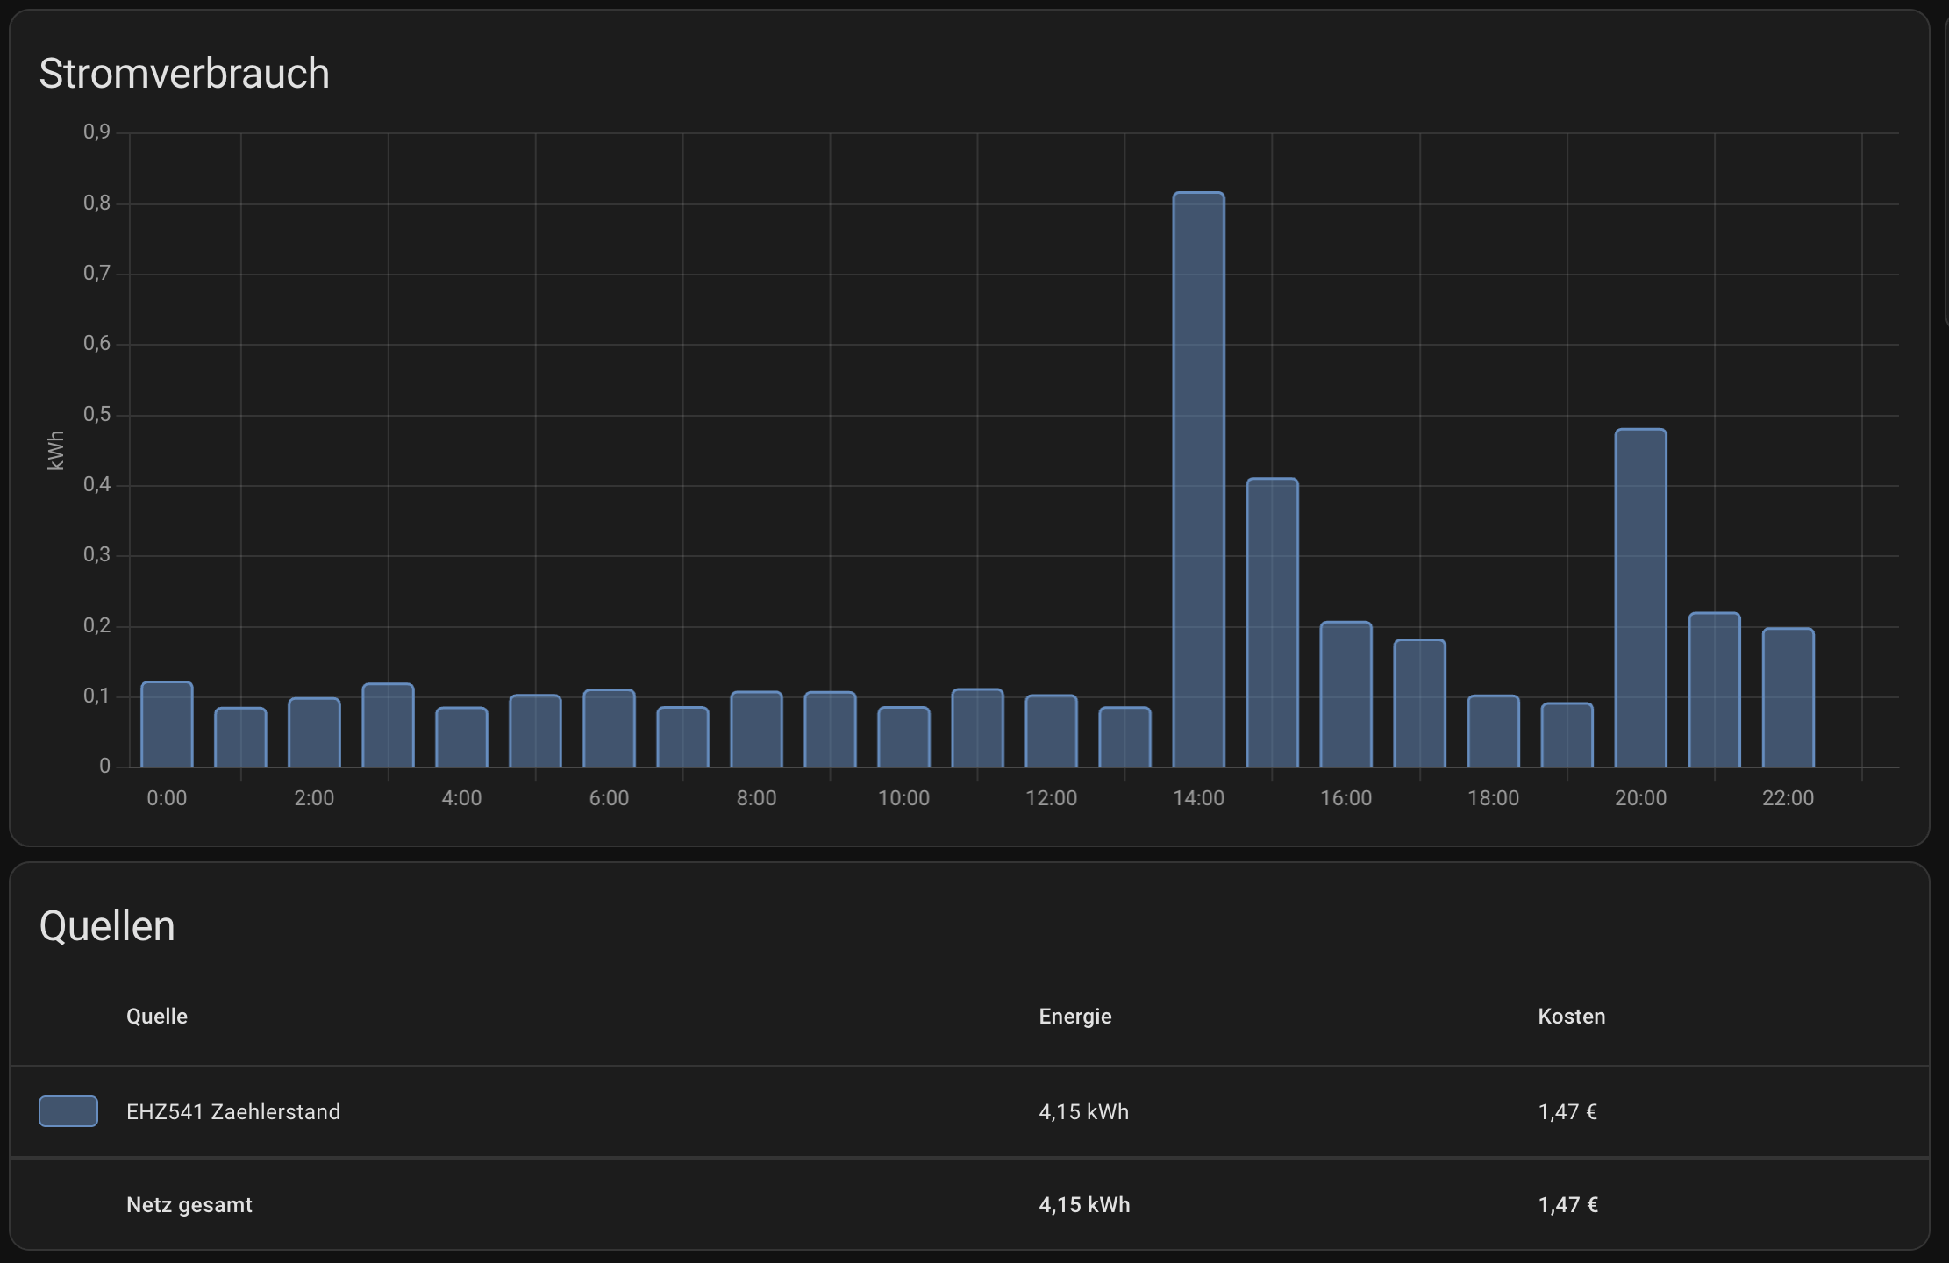Click the EHZ541 Zaehlerstand color swatch
1949x1263 pixels.
point(68,1111)
